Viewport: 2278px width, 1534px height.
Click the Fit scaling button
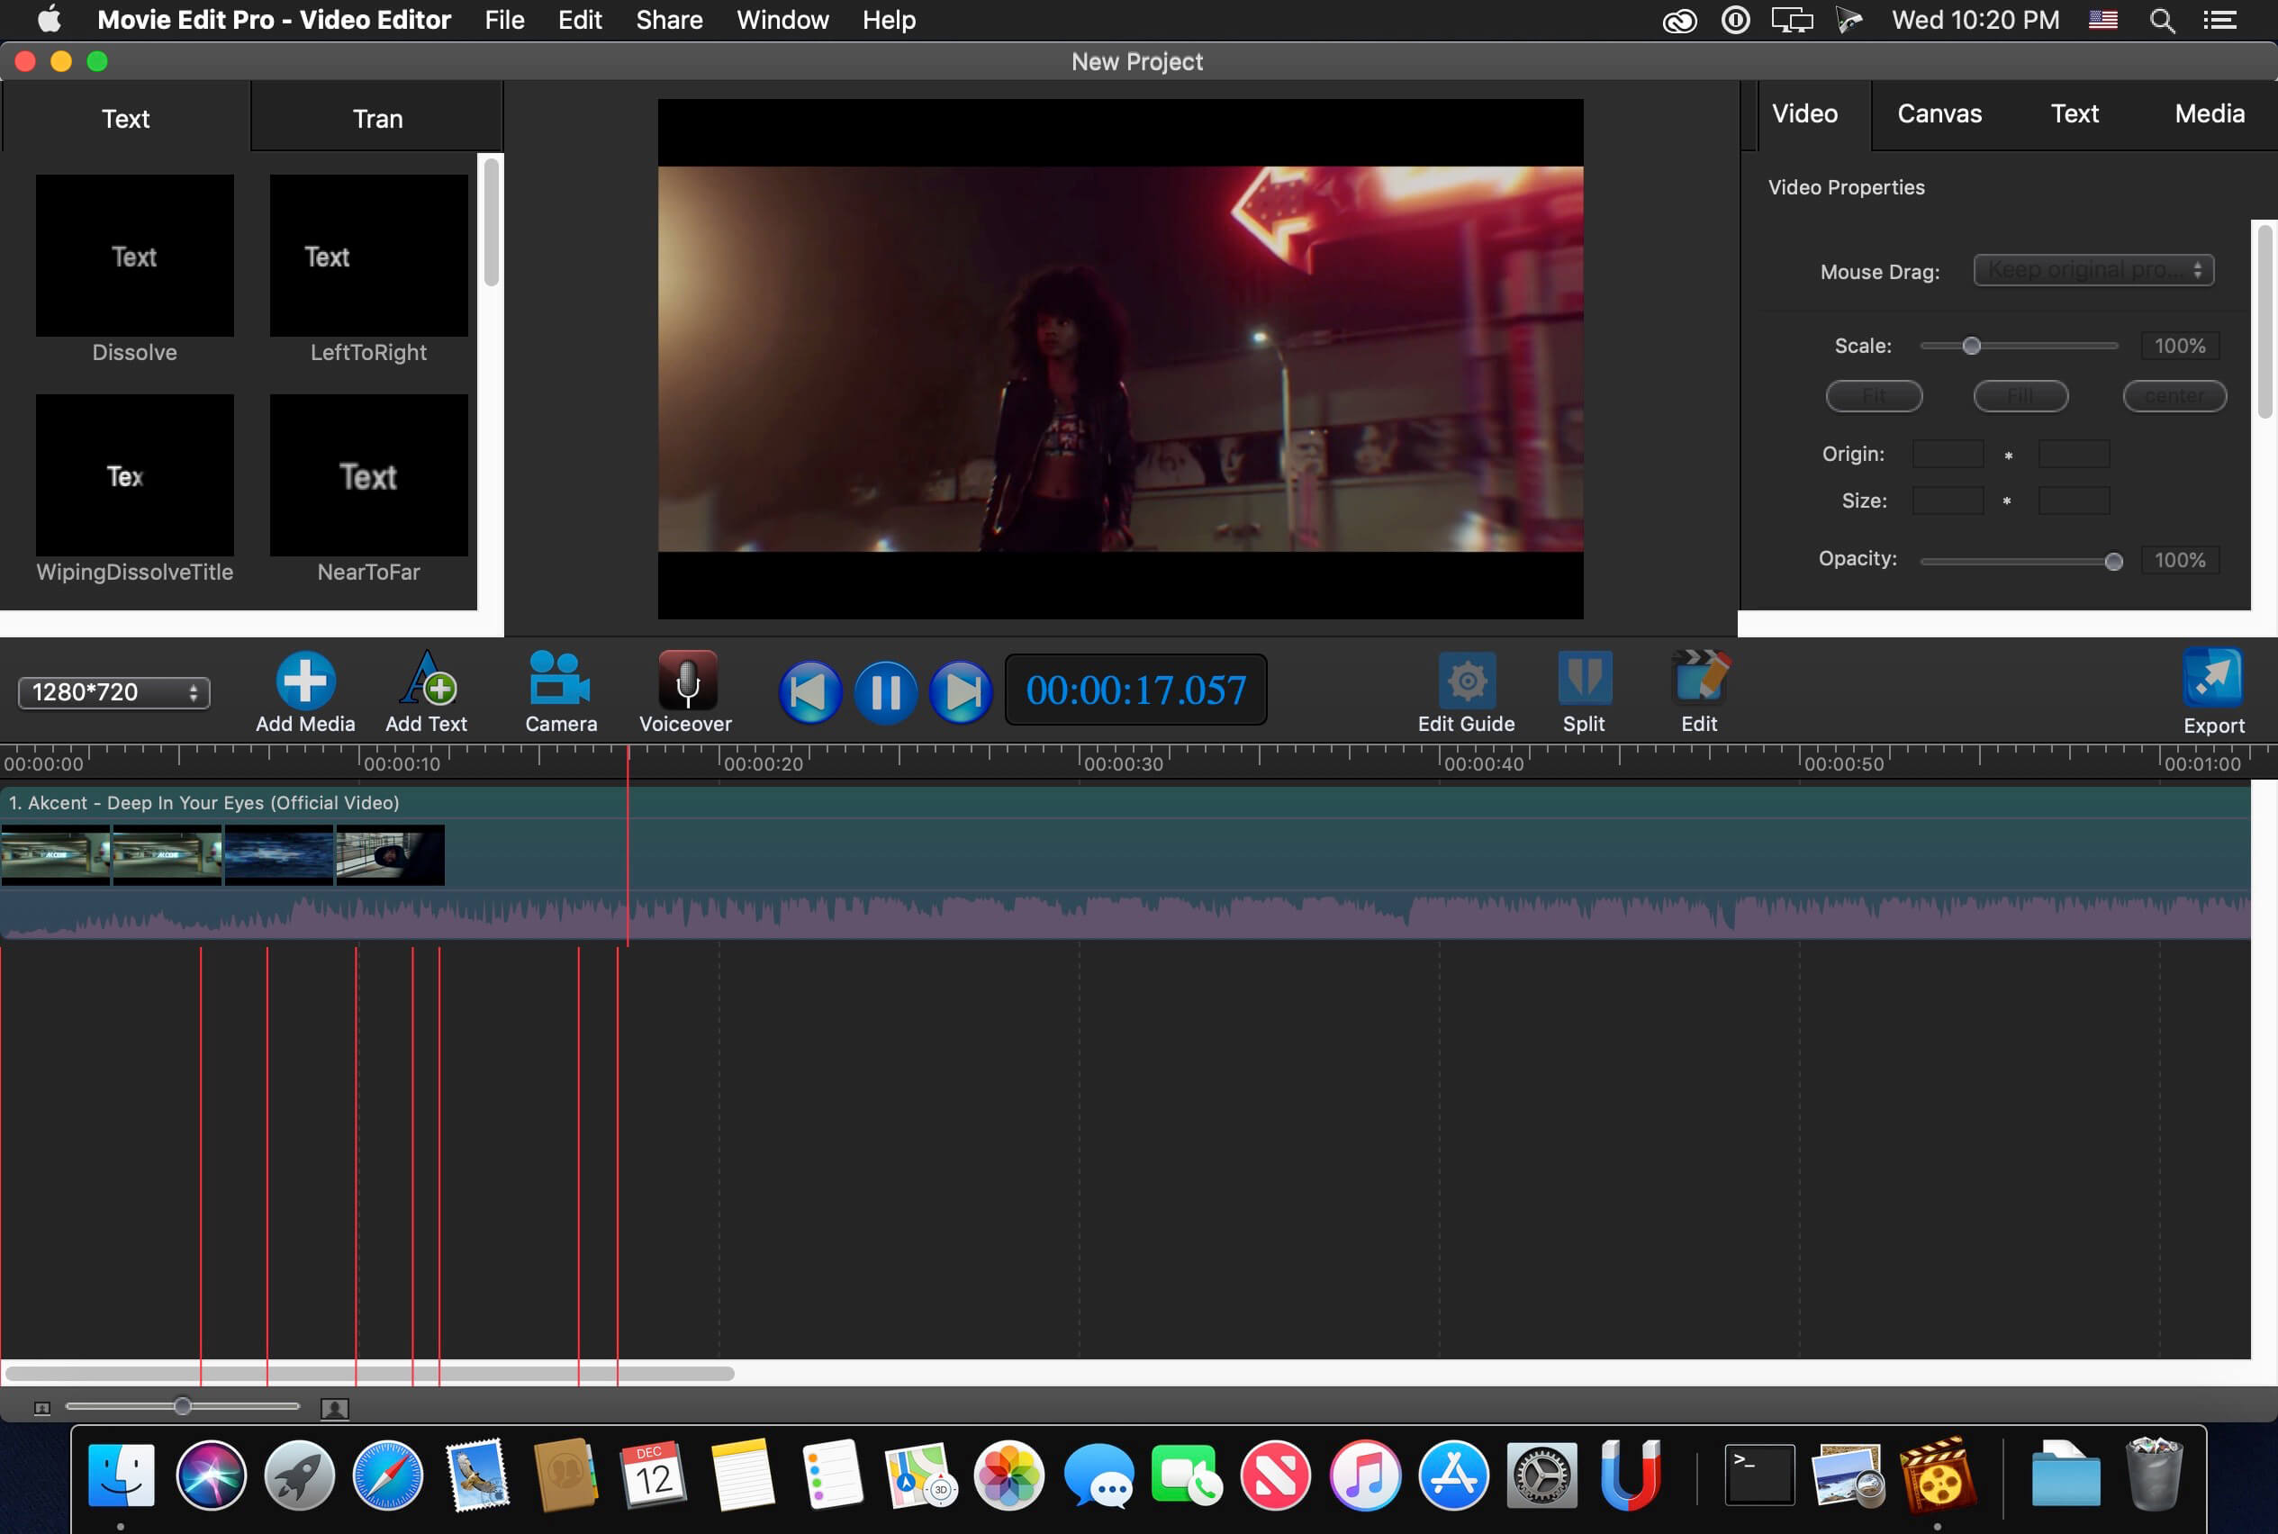pyautogui.click(x=1873, y=395)
